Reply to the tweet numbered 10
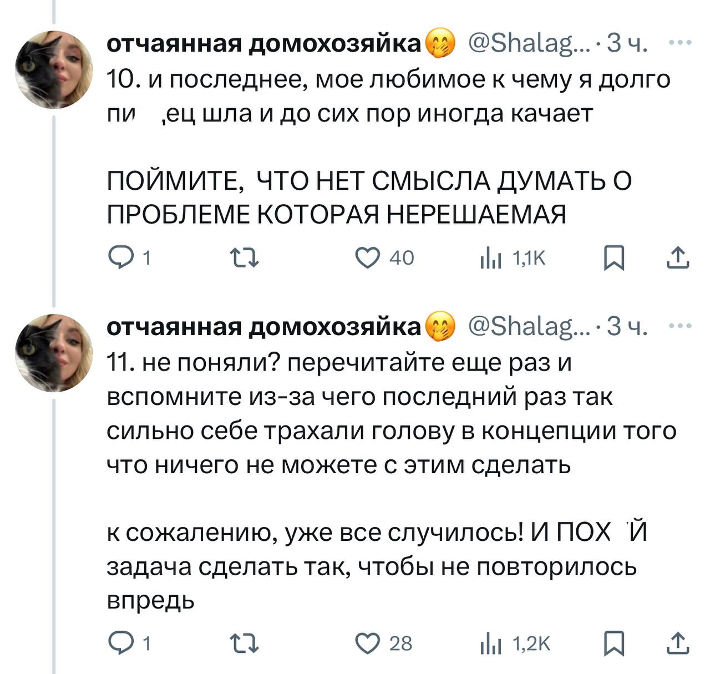The width and height of the screenshot is (710, 674). pos(119,258)
